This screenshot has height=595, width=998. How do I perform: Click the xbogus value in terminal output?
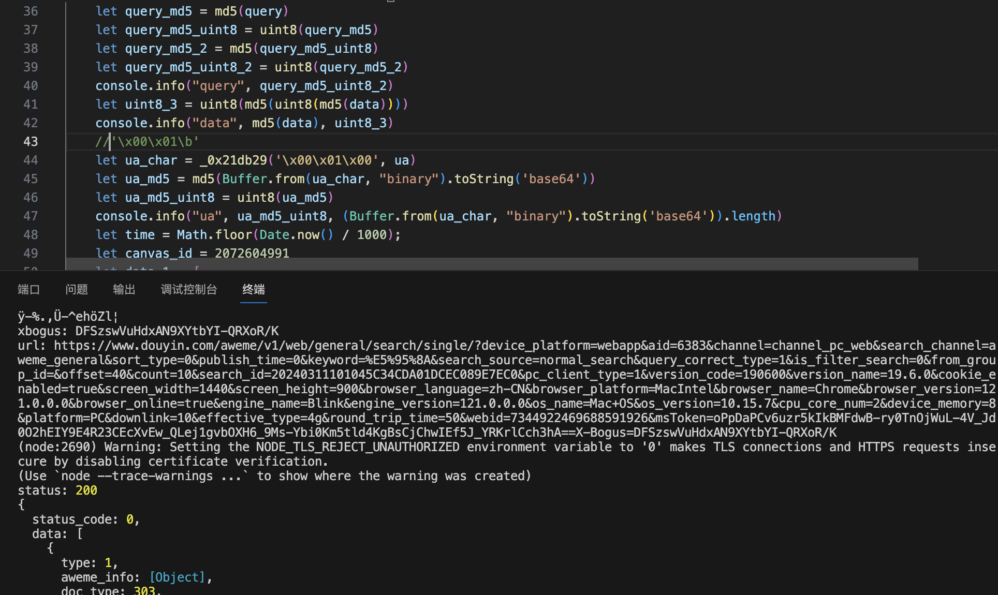176,331
